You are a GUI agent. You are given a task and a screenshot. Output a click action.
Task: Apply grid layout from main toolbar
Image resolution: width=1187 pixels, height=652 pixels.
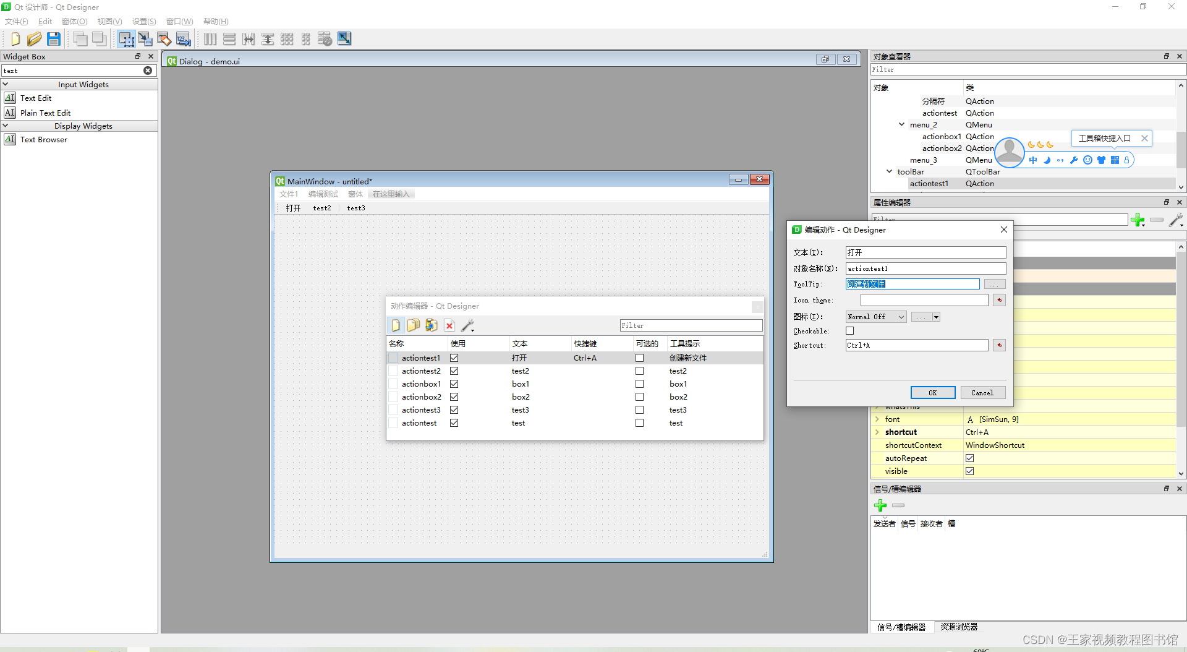point(287,39)
